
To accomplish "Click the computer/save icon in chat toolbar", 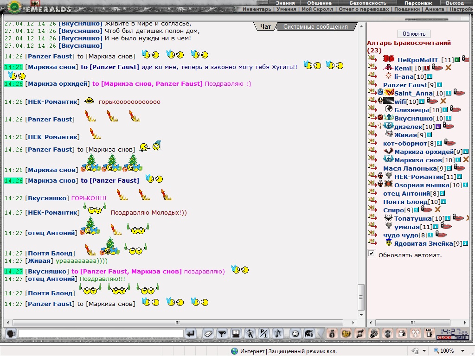I will [x=236, y=334].
